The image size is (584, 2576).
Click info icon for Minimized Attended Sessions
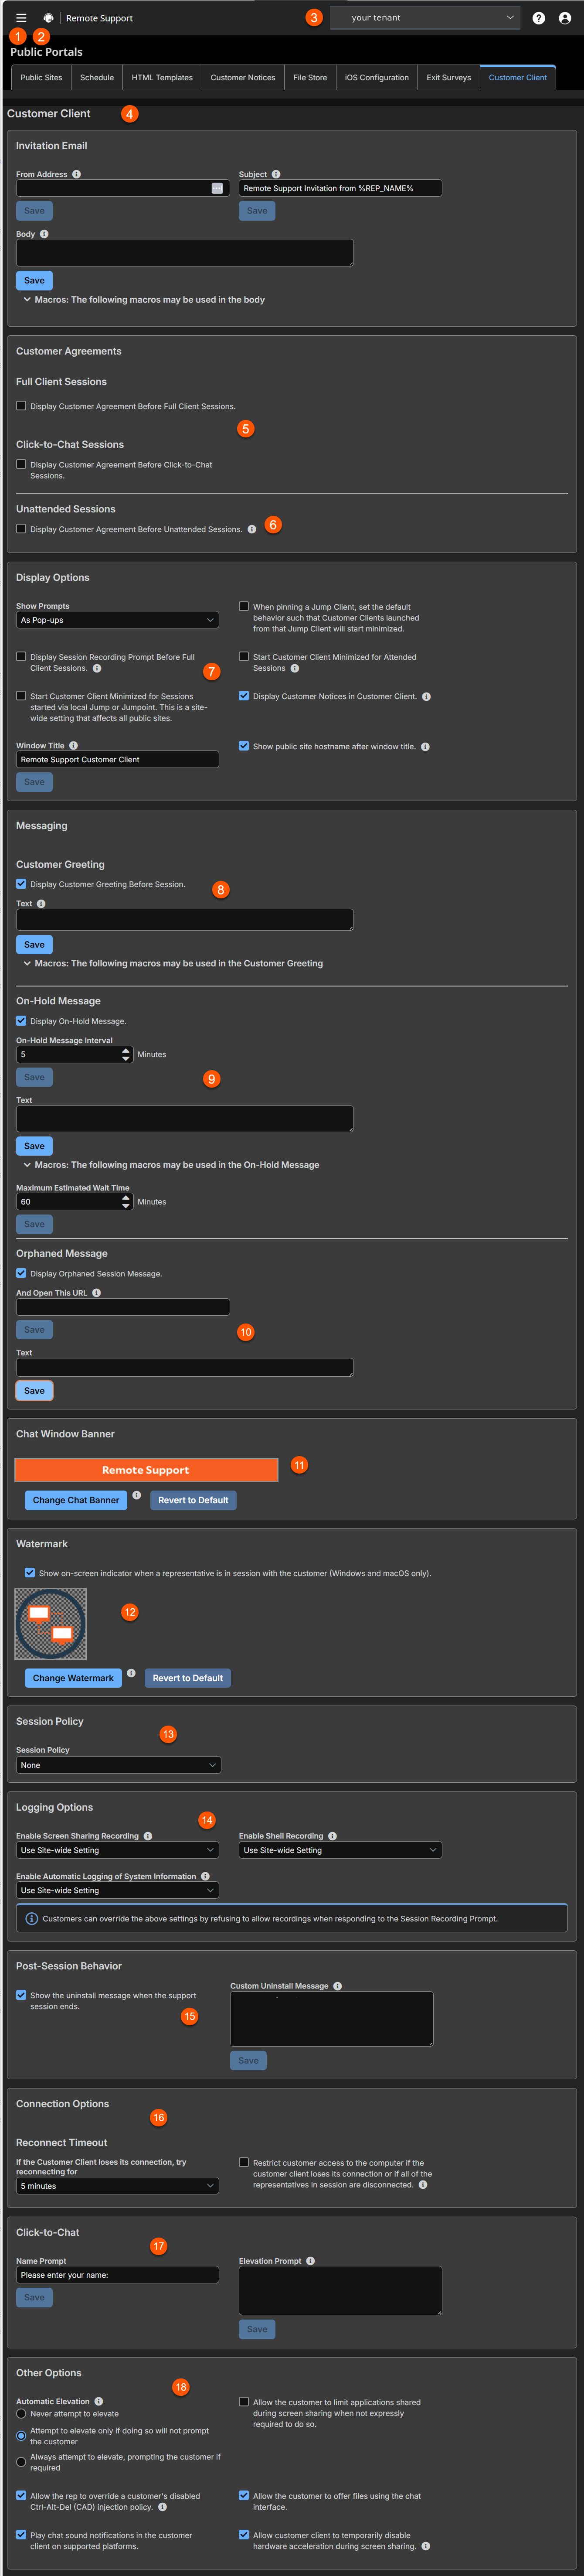point(294,668)
